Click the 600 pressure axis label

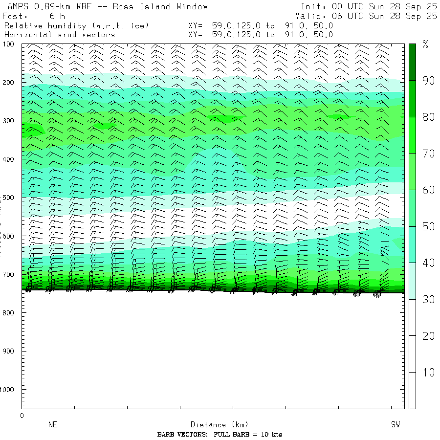coord(8,236)
